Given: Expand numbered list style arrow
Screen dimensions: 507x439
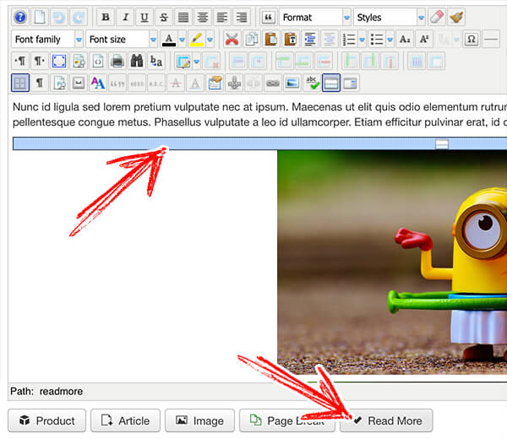Looking at the screenshot, I should pyautogui.click(x=363, y=40).
